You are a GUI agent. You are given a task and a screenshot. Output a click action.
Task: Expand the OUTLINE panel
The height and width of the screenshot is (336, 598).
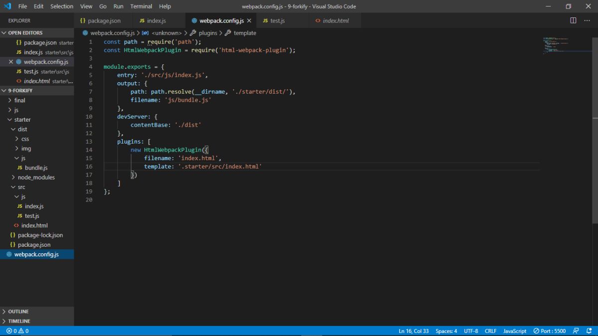click(x=37, y=312)
